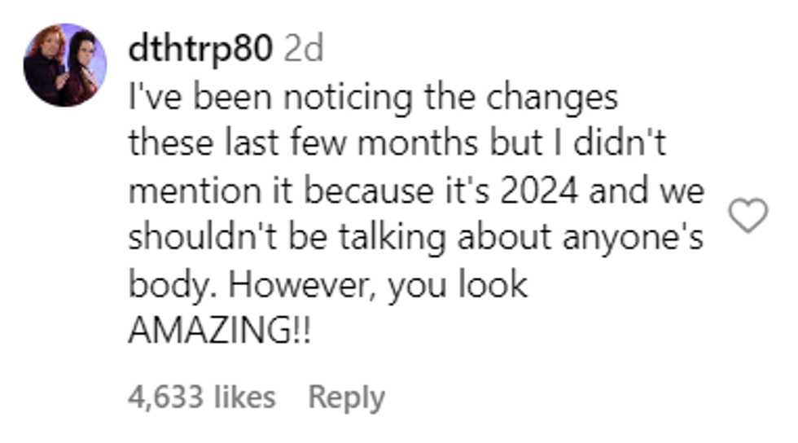View the 4,633 likes list
Screen dimensions: 798x443
tap(202, 397)
